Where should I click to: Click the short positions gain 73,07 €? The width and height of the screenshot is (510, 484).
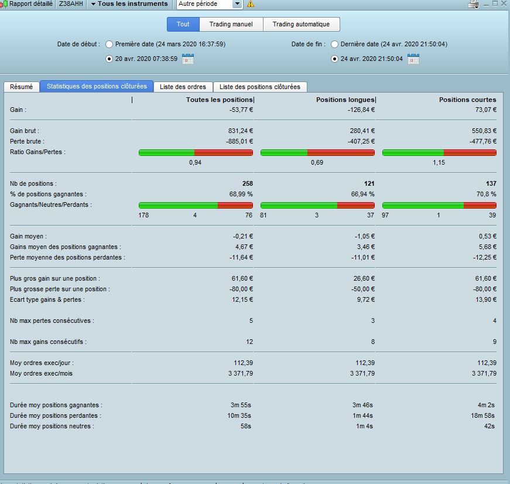pos(485,110)
